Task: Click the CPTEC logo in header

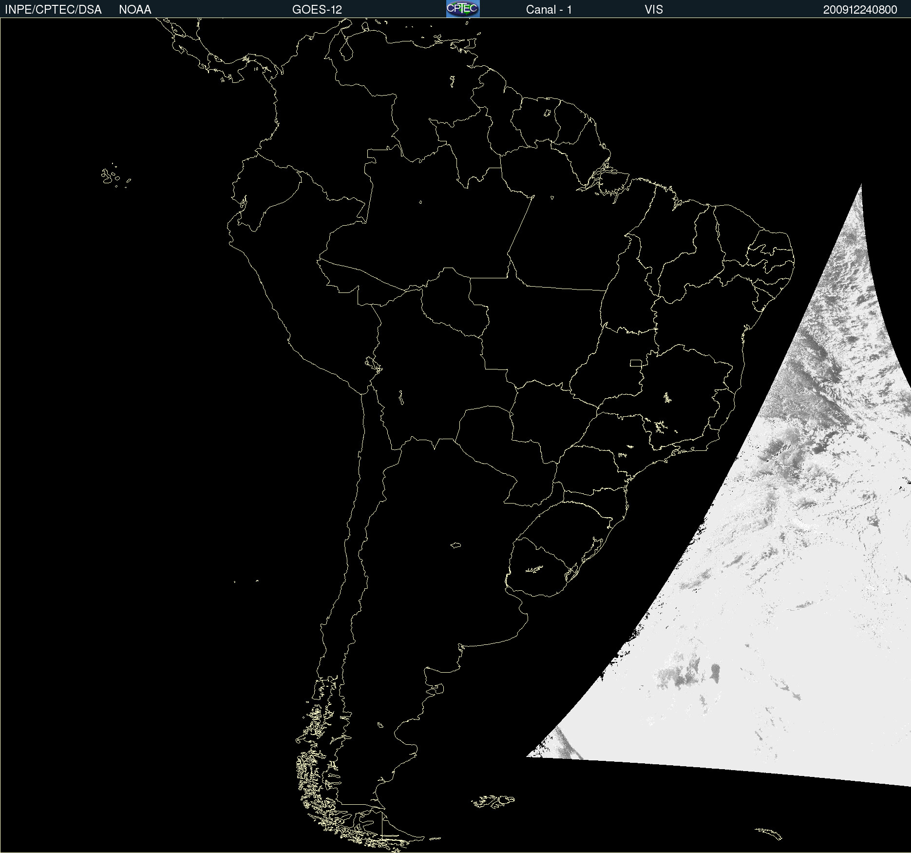Action: [x=463, y=9]
